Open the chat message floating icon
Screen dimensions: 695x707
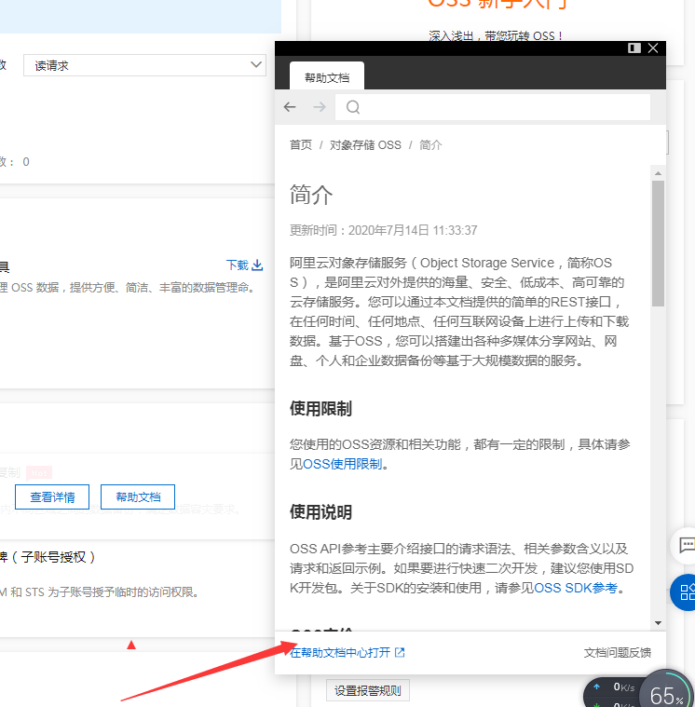click(686, 545)
